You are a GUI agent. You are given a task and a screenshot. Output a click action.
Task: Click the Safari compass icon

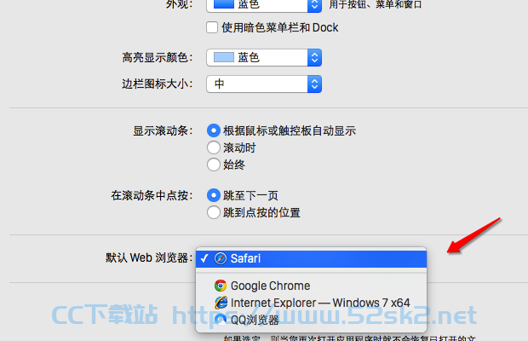pos(221,259)
